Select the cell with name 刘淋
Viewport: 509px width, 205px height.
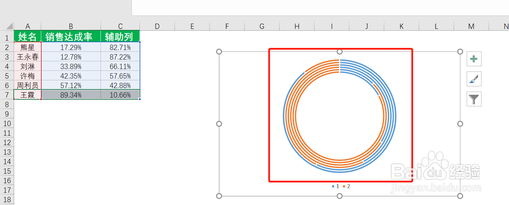27,66
